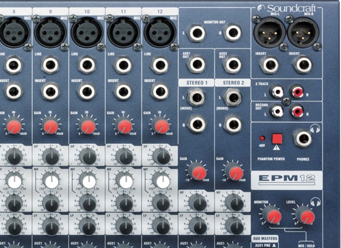Viewport: 341px width, 248px height.
Task: Click the channel 10 LINE input jack
Action: [87, 65]
